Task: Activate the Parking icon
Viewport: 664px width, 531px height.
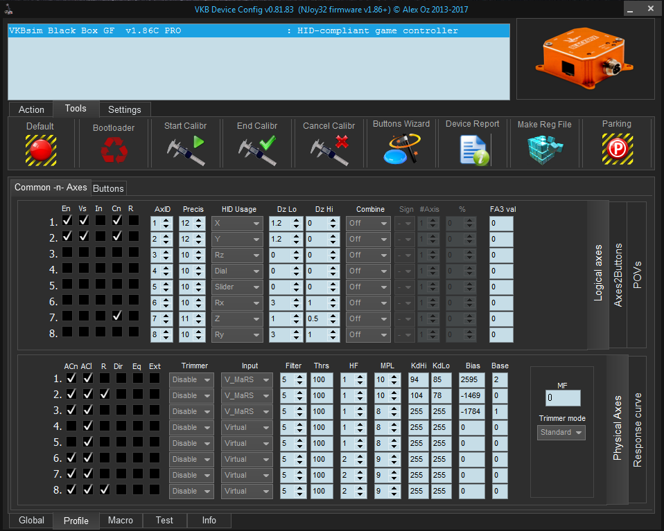Action: tap(618, 149)
